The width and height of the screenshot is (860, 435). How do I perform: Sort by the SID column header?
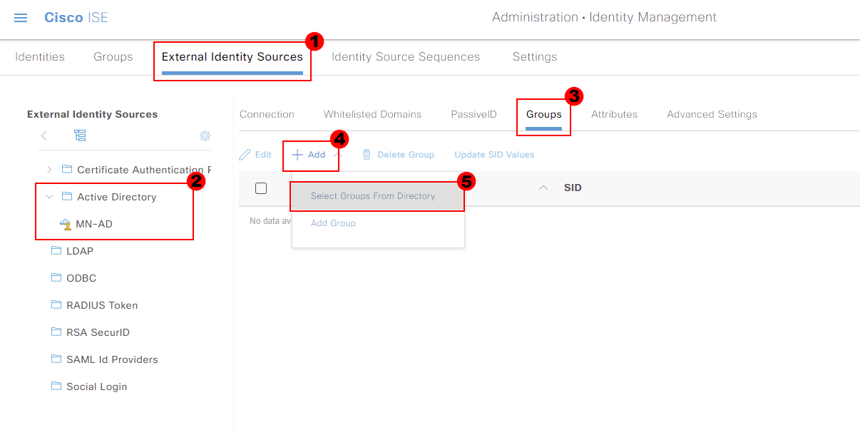tap(573, 188)
